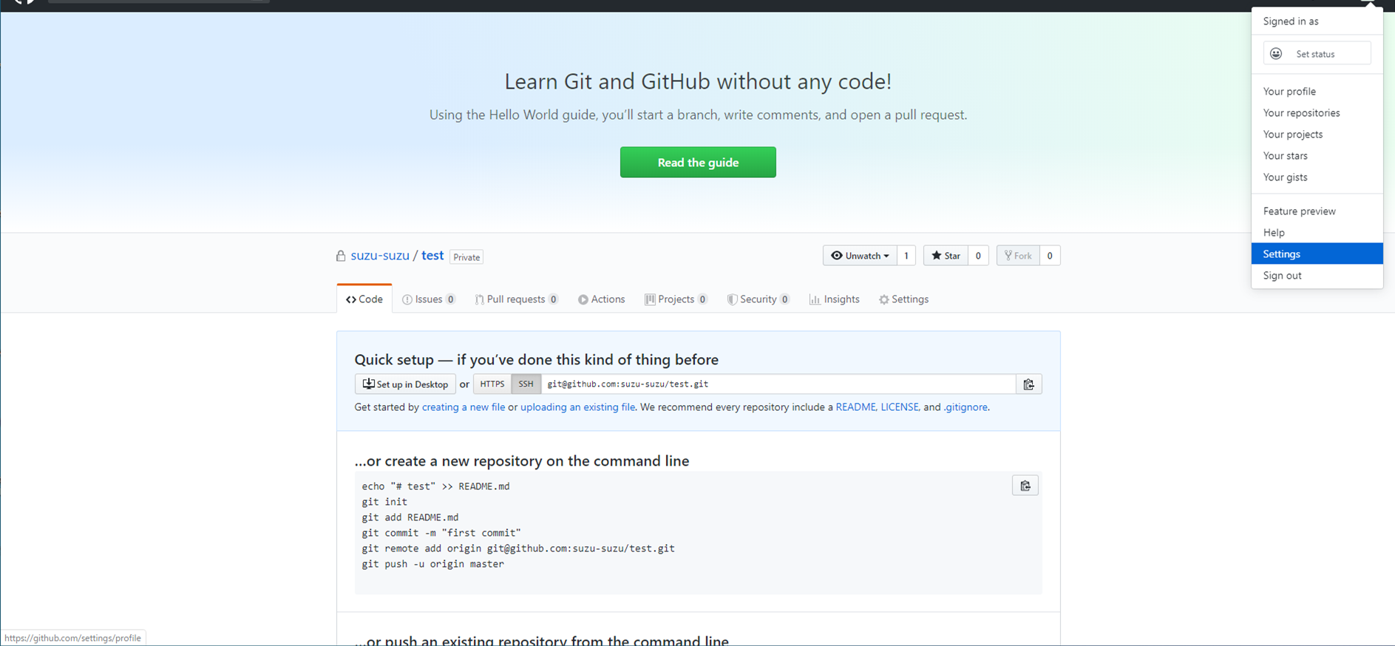
Task: Choose Your repositories from user menu
Action: [1317, 113]
